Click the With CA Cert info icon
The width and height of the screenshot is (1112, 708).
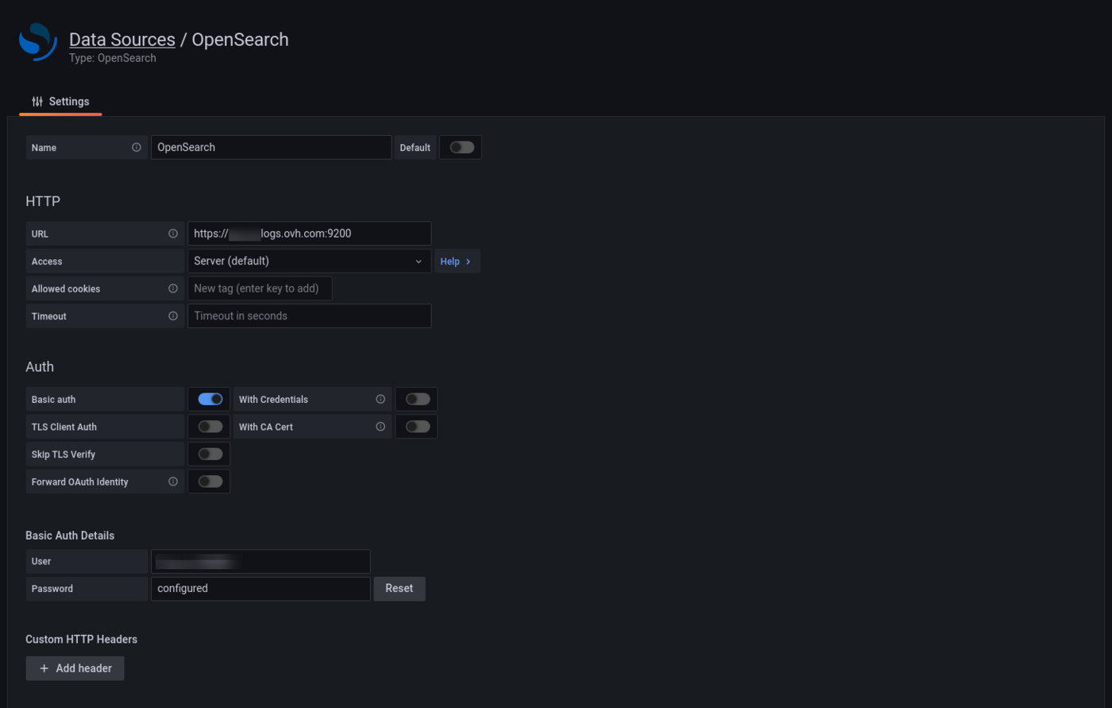[380, 427]
